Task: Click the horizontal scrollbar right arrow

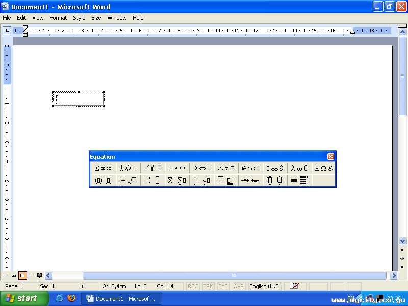Action: tap(394, 275)
